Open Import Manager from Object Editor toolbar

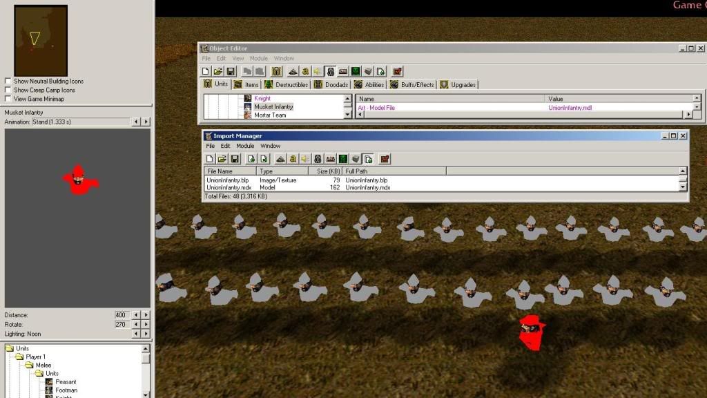click(x=381, y=71)
